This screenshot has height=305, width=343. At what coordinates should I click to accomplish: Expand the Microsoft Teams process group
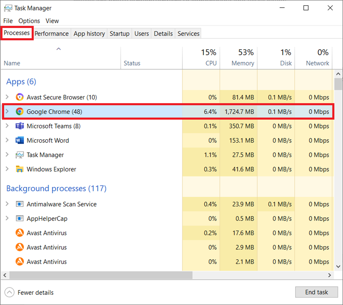point(7,126)
